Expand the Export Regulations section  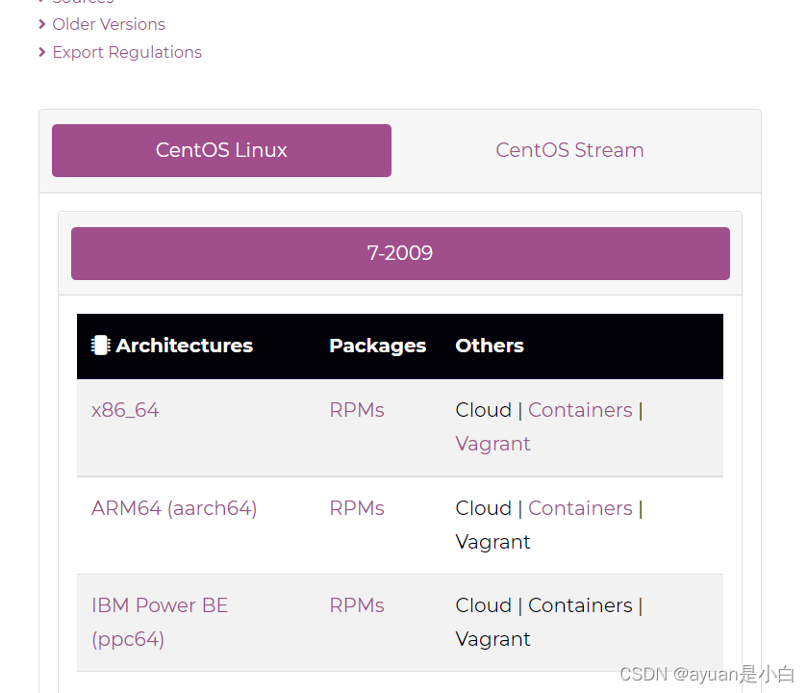point(126,52)
